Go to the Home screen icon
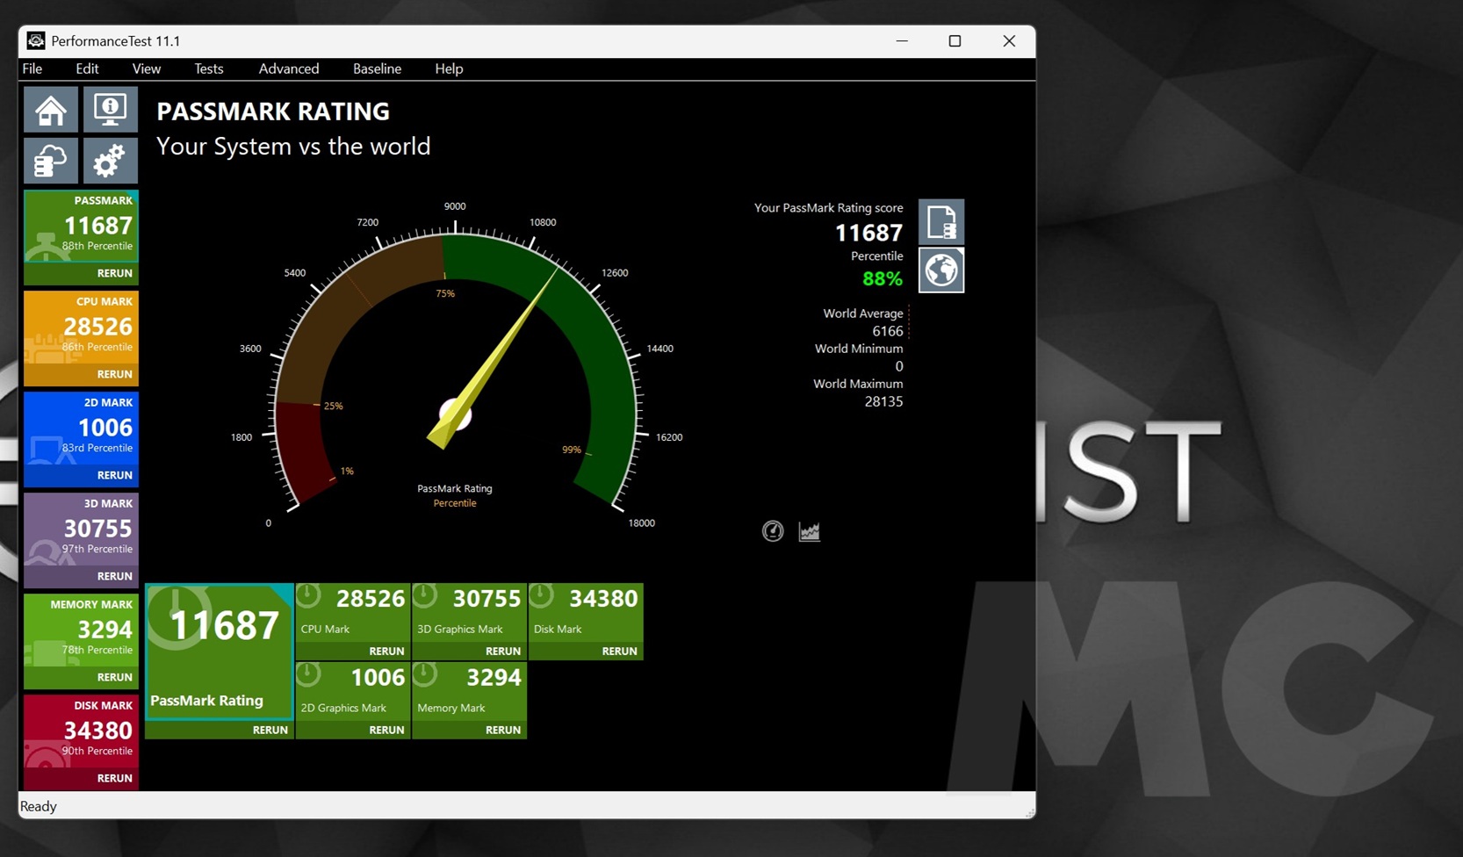The width and height of the screenshot is (1463, 857). click(x=51, y=110)
